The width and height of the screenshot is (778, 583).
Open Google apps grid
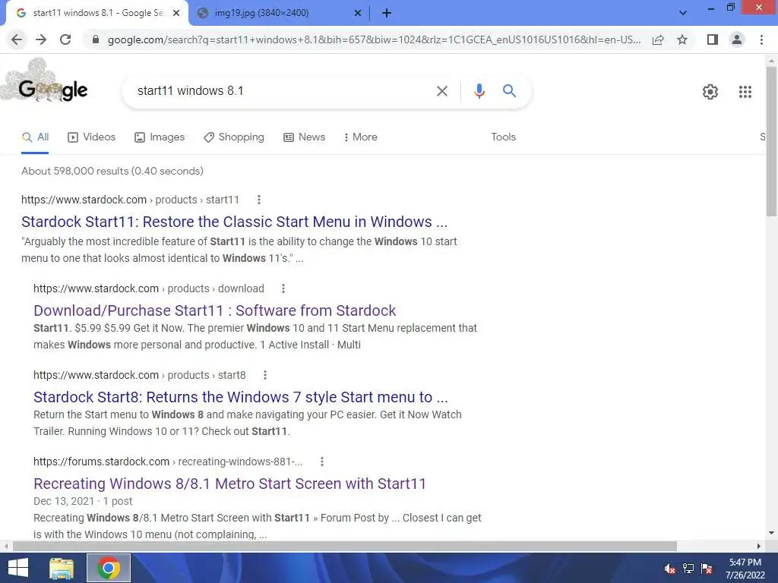click(x=745, y=92)
